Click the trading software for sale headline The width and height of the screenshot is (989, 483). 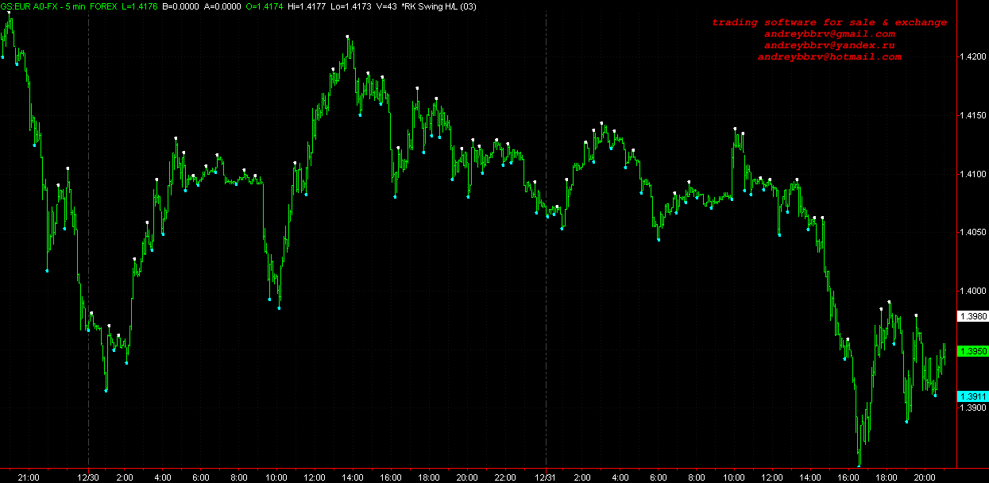pos(829,22)
